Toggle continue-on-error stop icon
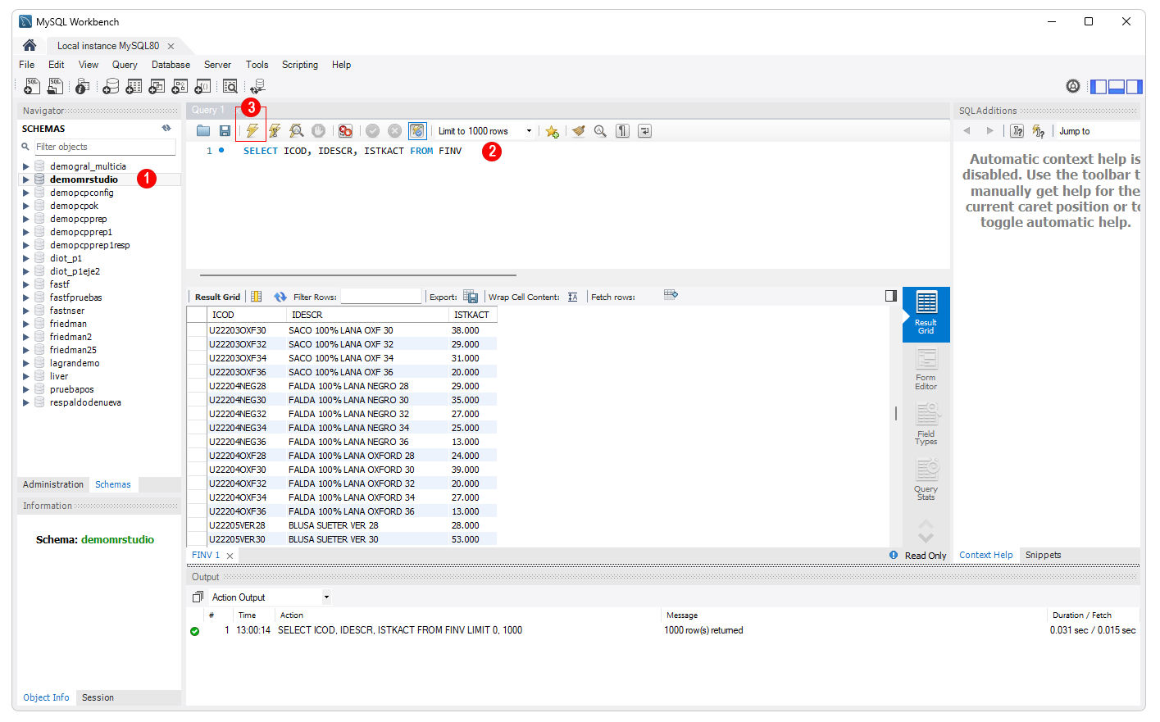 click(x=345, y=131)
